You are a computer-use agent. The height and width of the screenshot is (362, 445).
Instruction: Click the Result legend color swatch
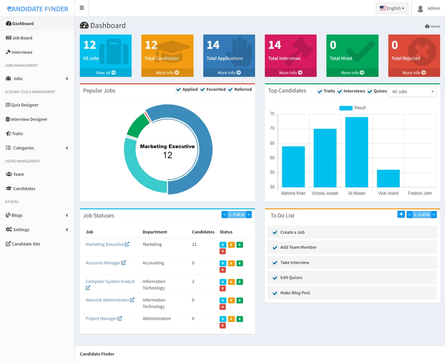point(346,108)
